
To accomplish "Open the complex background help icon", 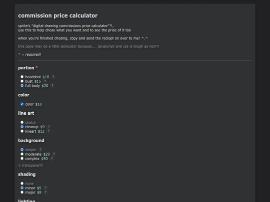I will pos(52,159).
